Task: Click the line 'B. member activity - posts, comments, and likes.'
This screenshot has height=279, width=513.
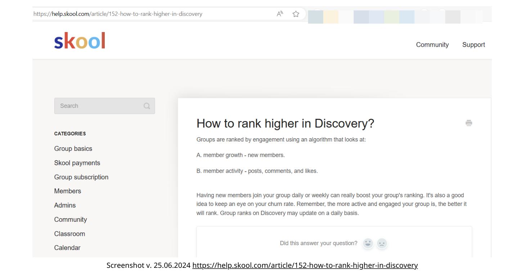Action: tap(257, 171)
